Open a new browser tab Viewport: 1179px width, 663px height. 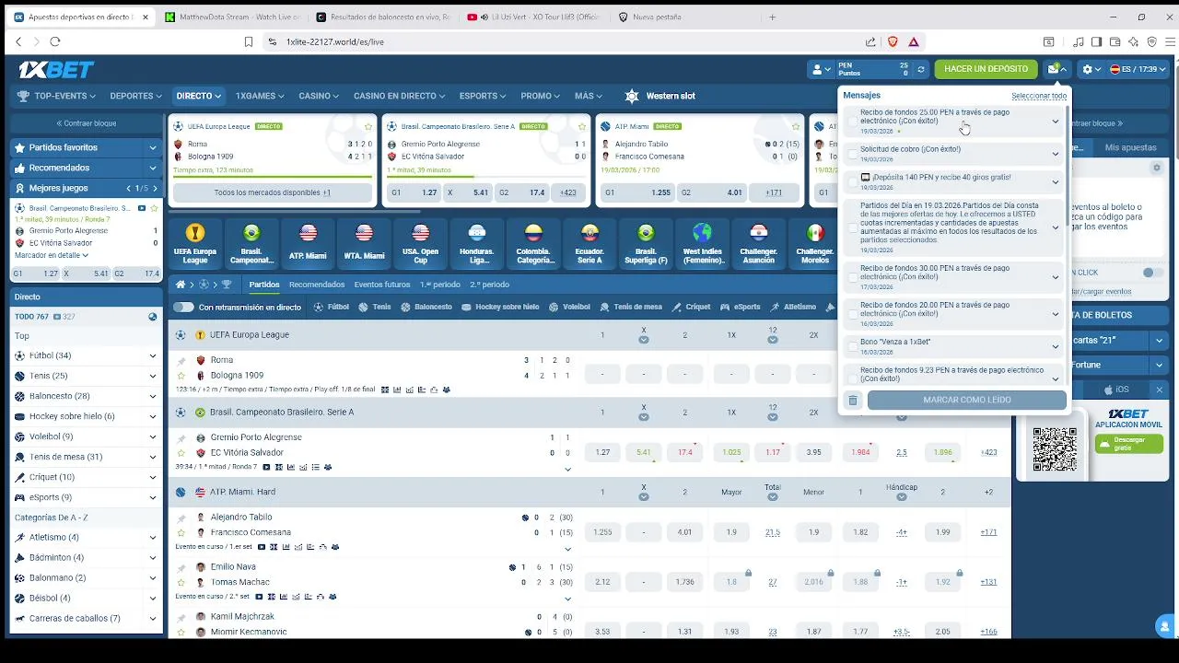(772, 17)
